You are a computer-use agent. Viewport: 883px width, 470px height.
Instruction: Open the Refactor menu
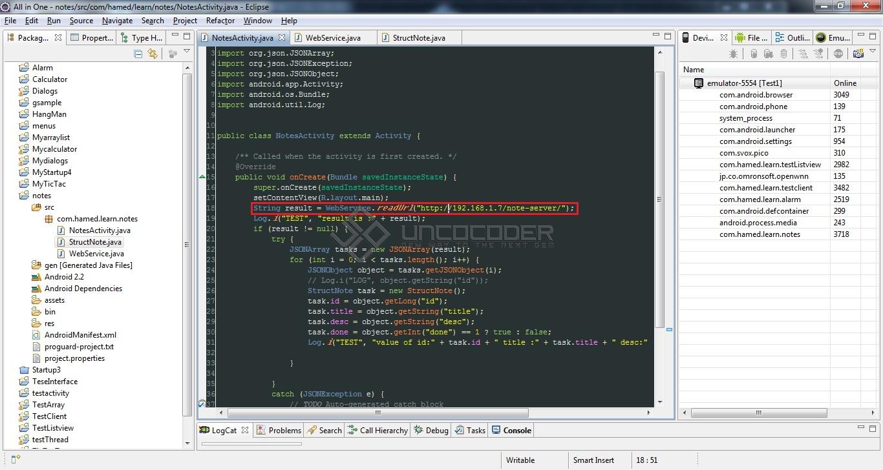coord(220,21)
